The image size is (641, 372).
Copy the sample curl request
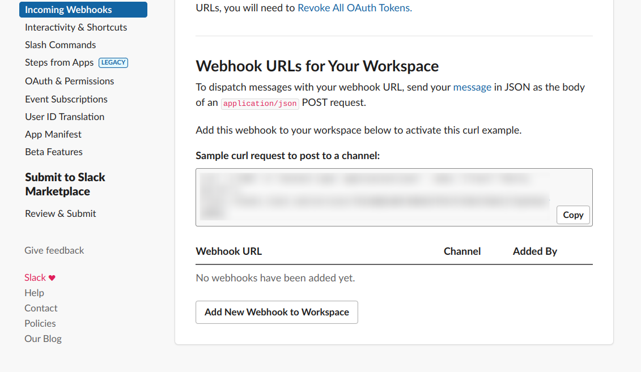(573, 215)
